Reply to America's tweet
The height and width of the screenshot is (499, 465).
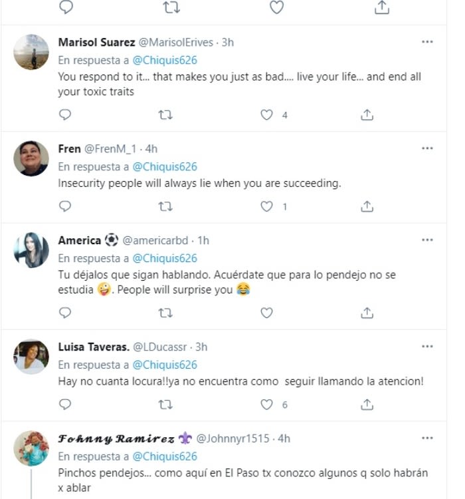[65, 312]
